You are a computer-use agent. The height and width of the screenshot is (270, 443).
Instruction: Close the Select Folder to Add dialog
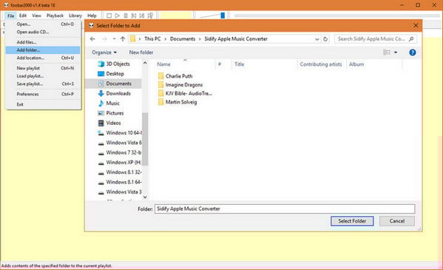coord(416,25)
